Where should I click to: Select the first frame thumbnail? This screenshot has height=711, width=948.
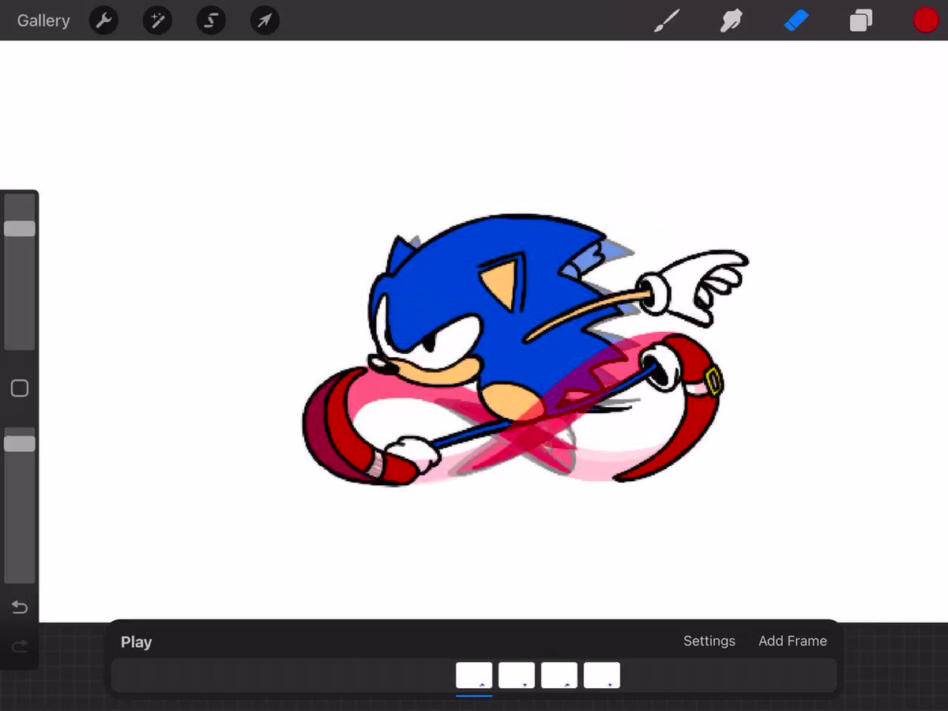click(474, 675)
